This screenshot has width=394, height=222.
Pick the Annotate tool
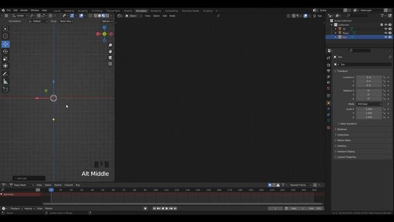6,74
